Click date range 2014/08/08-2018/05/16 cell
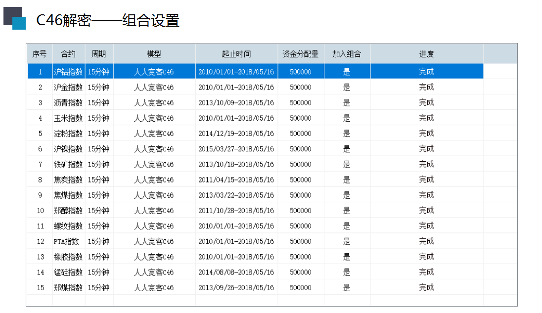Screen dimensions: 542x313 click(236, 272)
